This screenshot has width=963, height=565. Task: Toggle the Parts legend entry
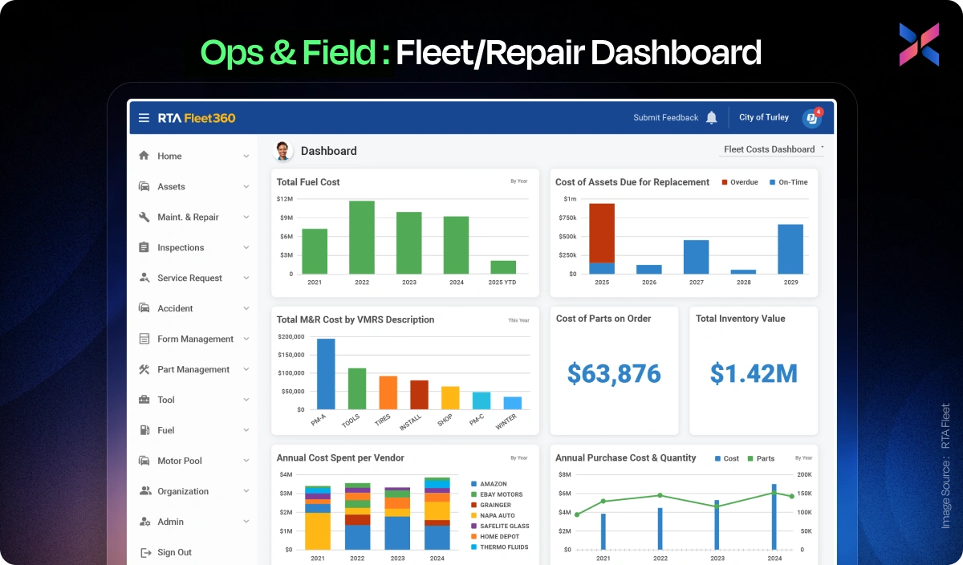click(x=761, y=458)
